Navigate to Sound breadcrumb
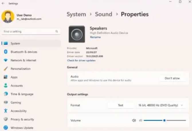 coord(103,14)
